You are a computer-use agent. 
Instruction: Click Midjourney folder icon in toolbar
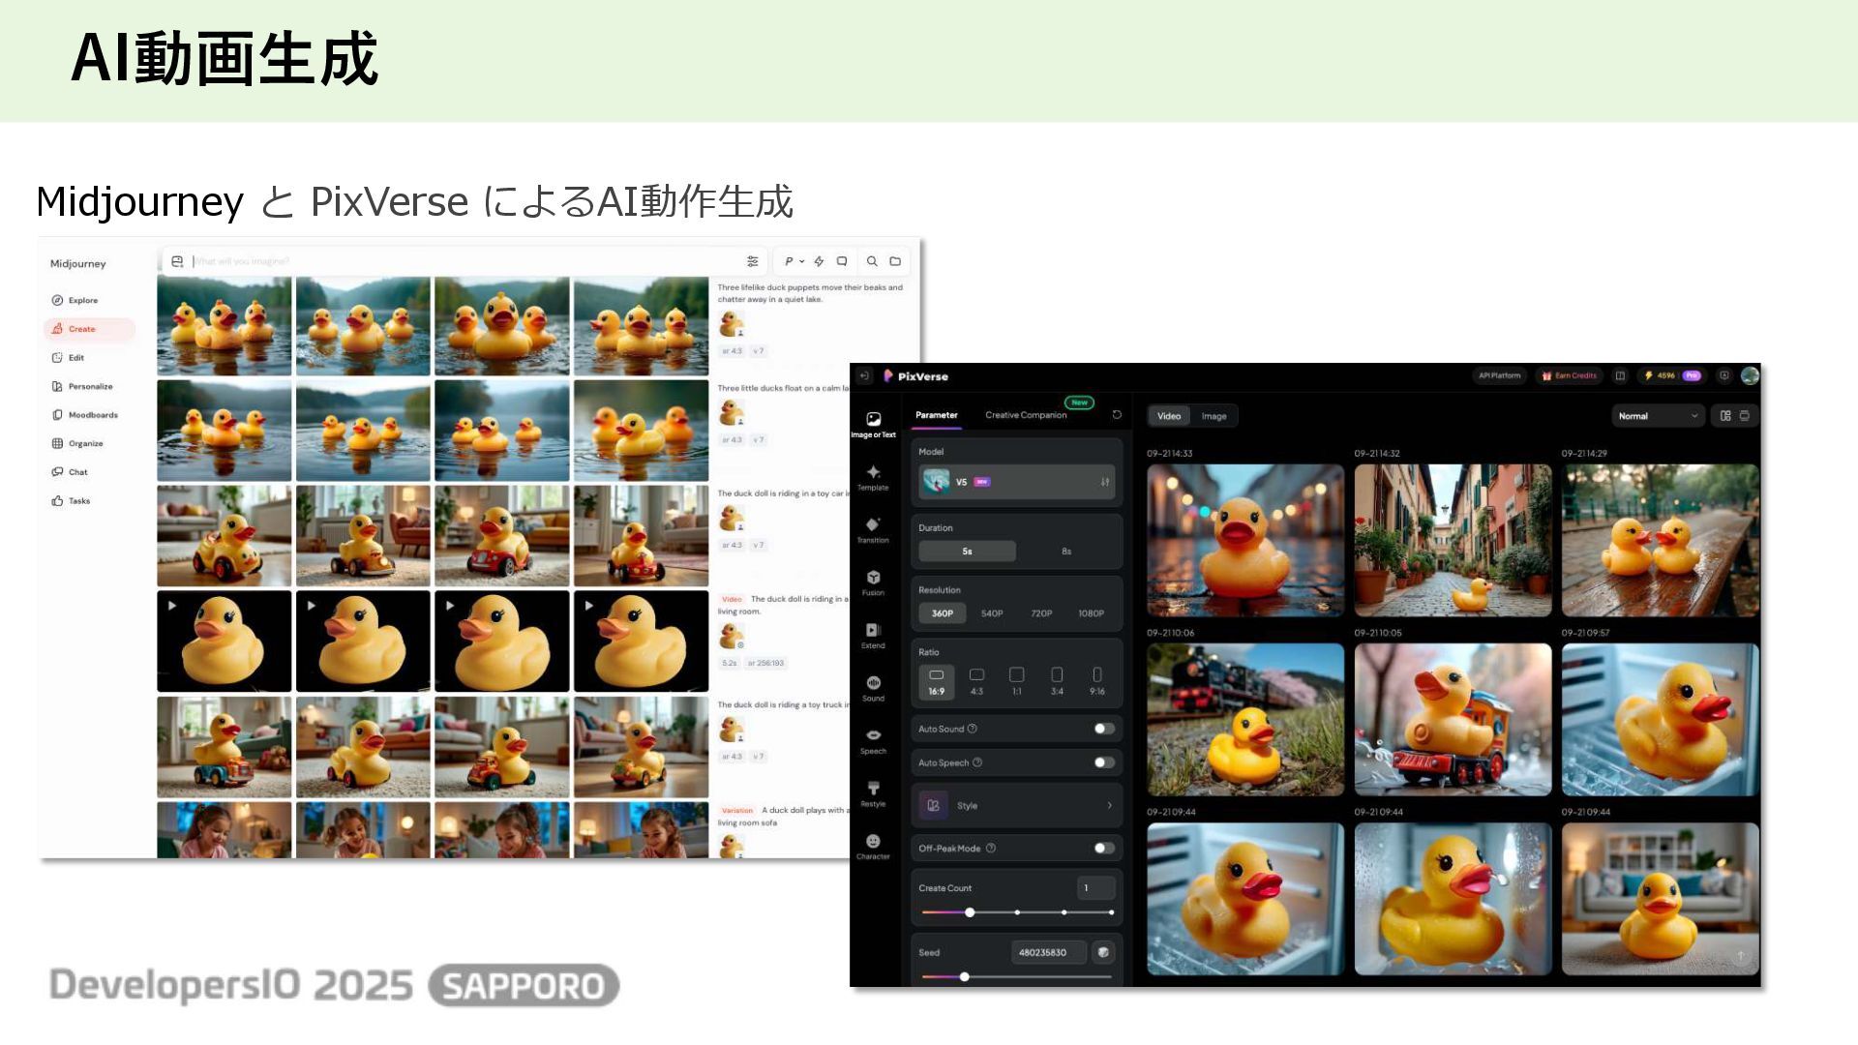coord(895,261)
